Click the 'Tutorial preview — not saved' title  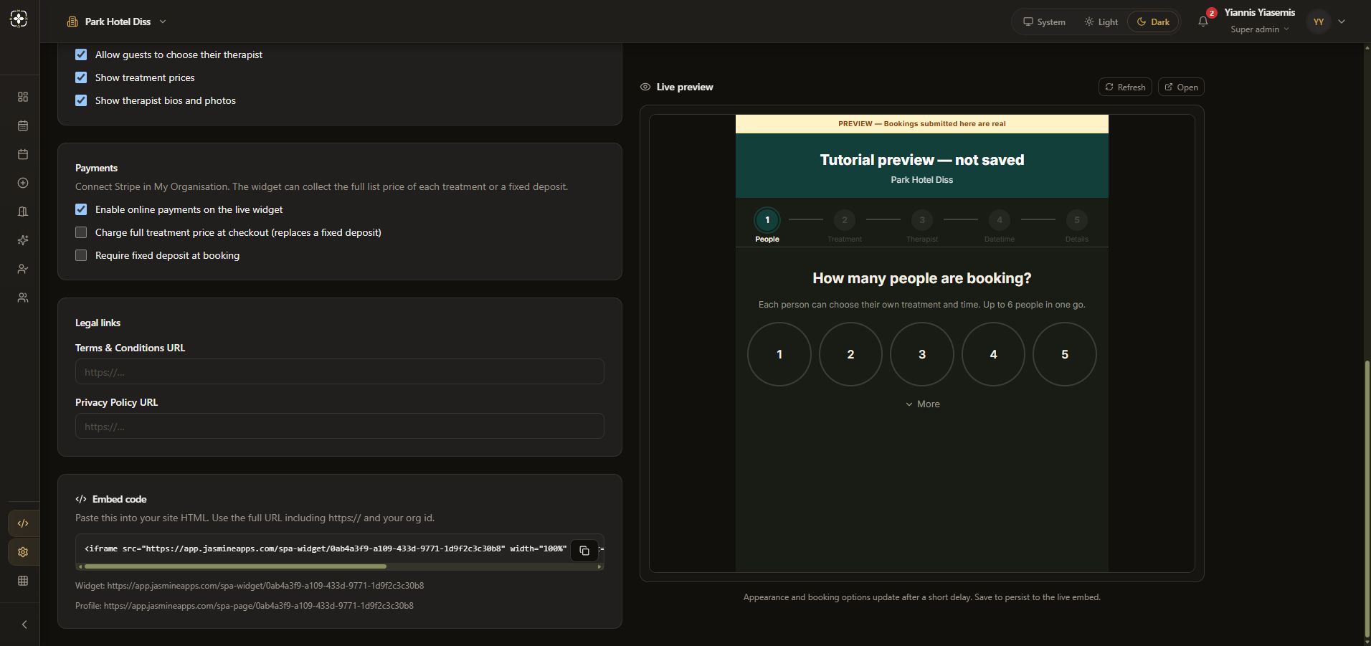[x=922, y=160]
